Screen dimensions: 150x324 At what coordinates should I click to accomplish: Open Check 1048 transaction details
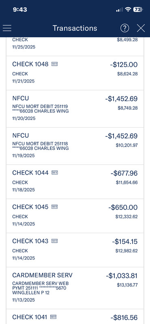[75, 73]
